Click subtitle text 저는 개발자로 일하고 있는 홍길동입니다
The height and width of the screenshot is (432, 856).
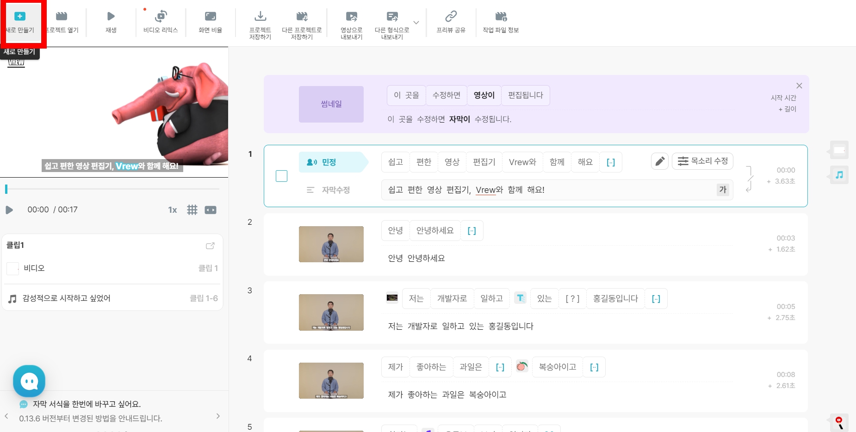pos(460,326)
